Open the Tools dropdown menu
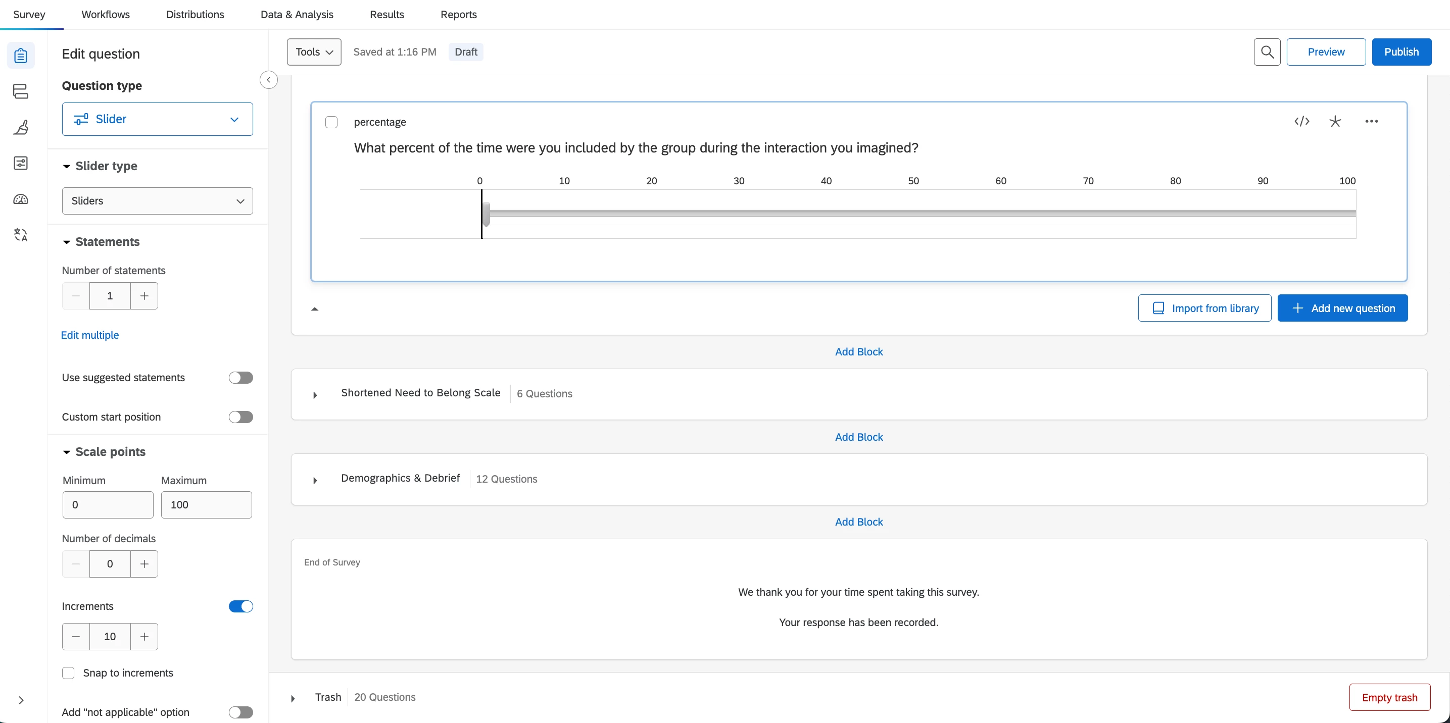 pyautogui.click(x=314, y=52)
